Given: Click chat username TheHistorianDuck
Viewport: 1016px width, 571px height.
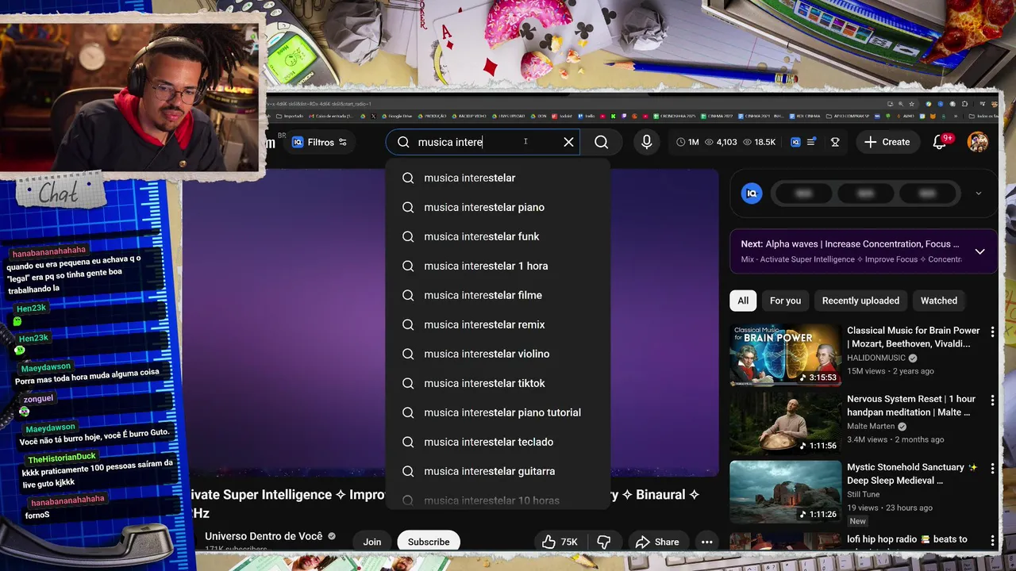Looking at the screenshot, I should 62,458.
